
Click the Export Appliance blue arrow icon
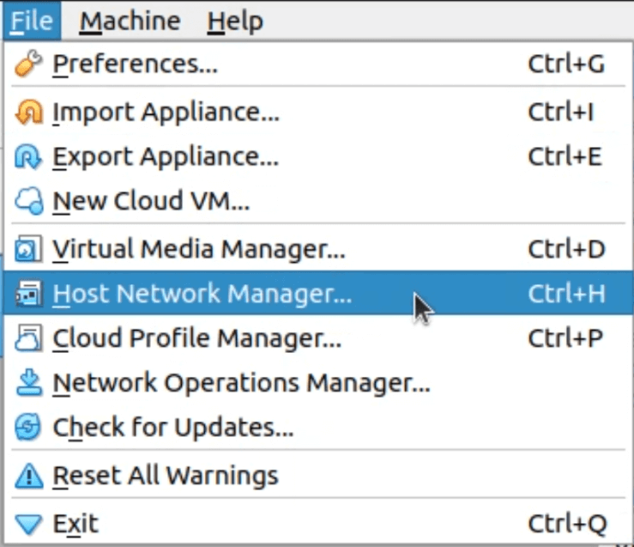28,156
